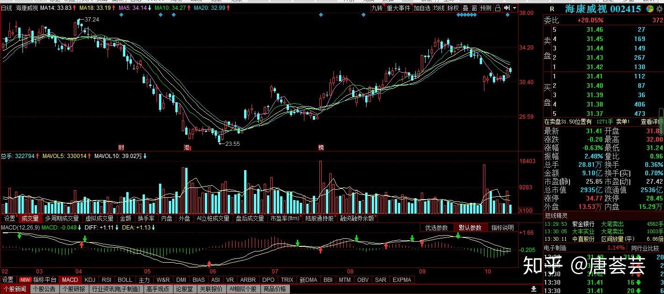Viewport: 664px width, 294px height.
Task: Select the 市盈率(ttm) tab
Action: point(285,218)
